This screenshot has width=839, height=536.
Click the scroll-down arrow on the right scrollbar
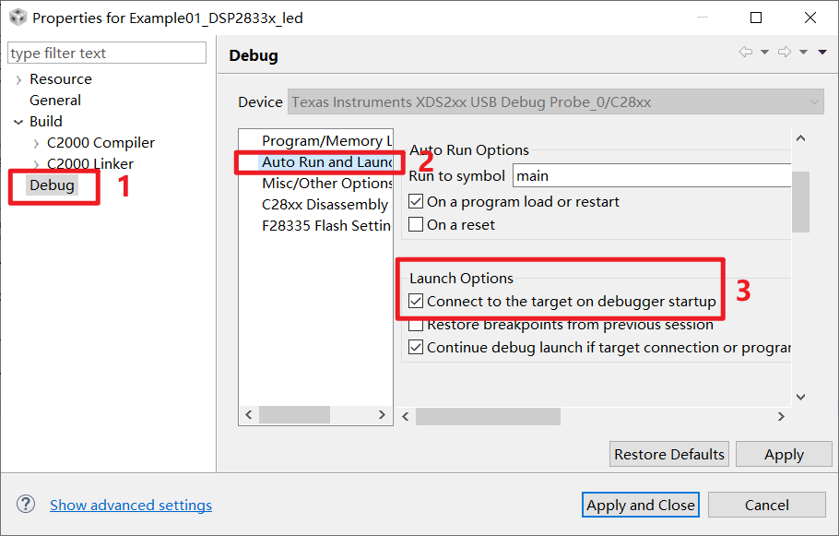[800, 397]
